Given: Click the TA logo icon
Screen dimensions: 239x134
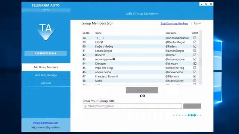Looking at the screenshot, I should click(46, 32).
